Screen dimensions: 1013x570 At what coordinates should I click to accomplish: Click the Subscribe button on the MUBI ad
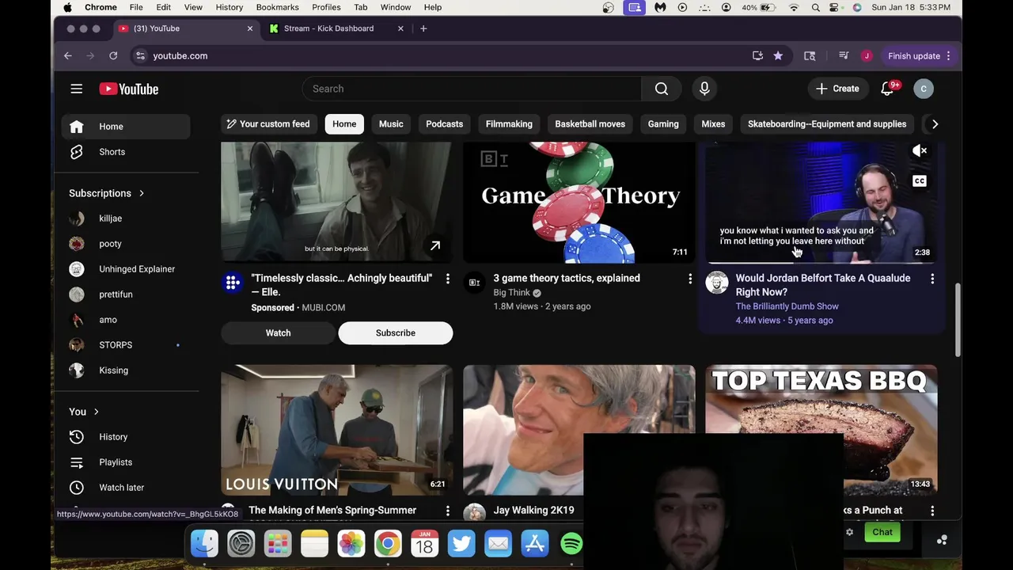396,333
